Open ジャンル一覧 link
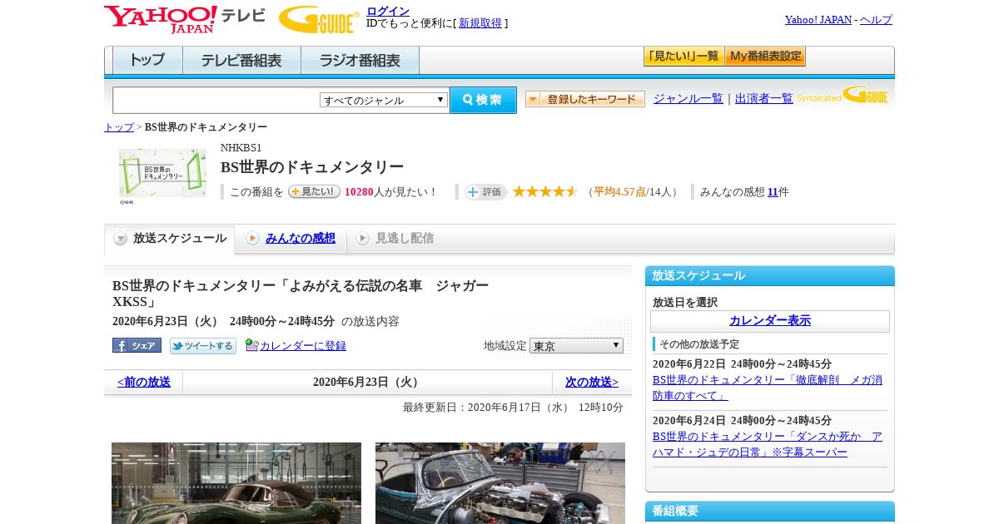This screenshot has height=524, width=999. (x=688, y=99)
